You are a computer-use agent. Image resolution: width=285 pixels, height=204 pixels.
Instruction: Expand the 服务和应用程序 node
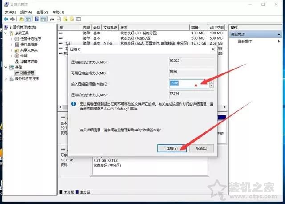[7, 78]
